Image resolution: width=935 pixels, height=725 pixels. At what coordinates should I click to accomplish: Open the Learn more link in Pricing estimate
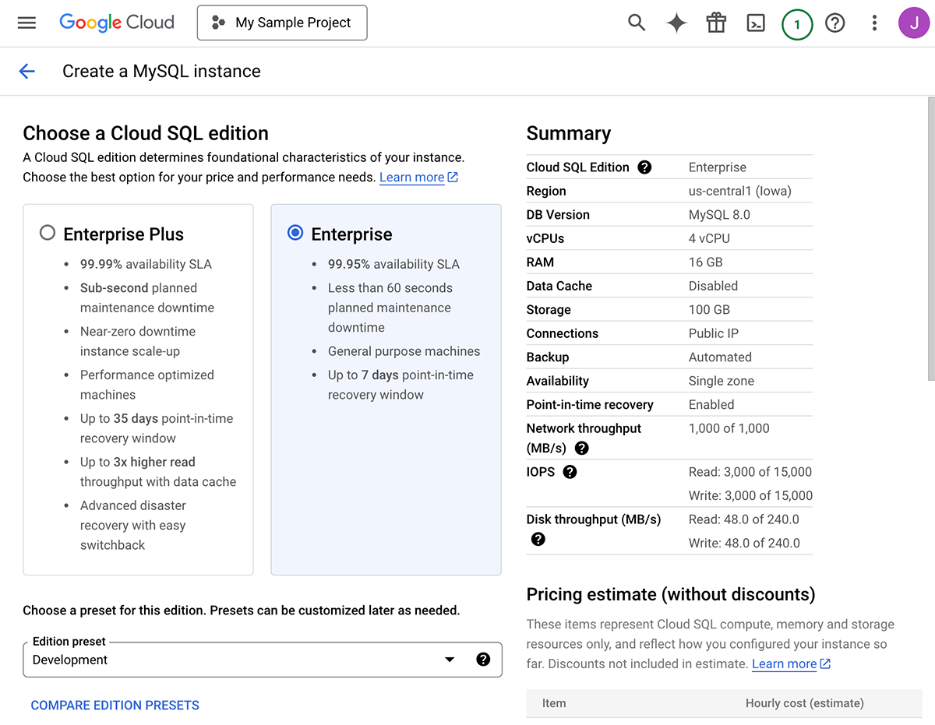click(791, 664)
